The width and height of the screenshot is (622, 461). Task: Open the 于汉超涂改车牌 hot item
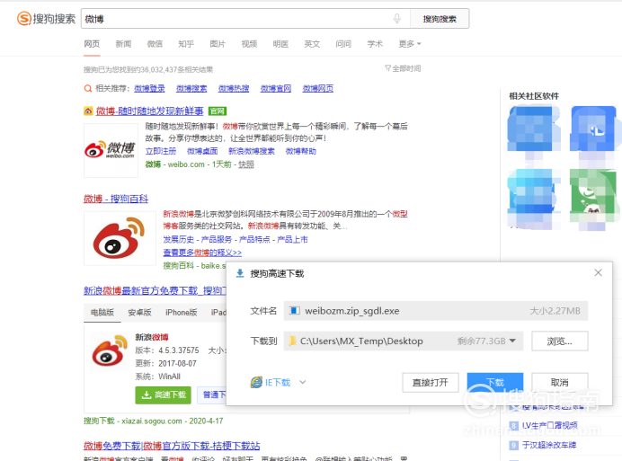(549, 445)
